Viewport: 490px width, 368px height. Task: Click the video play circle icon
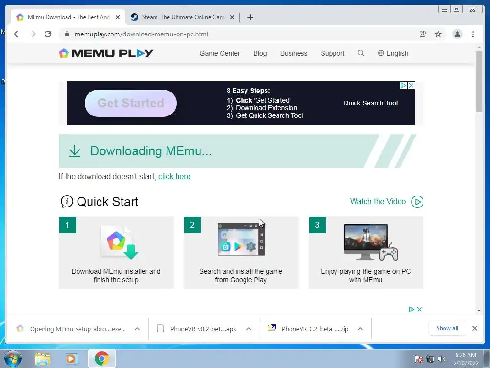pyautogui.click(x=417, y=202)
